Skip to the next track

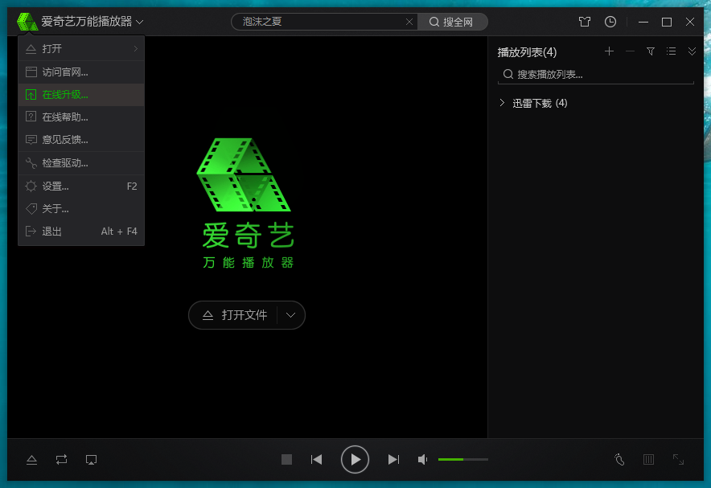point(393,459)
